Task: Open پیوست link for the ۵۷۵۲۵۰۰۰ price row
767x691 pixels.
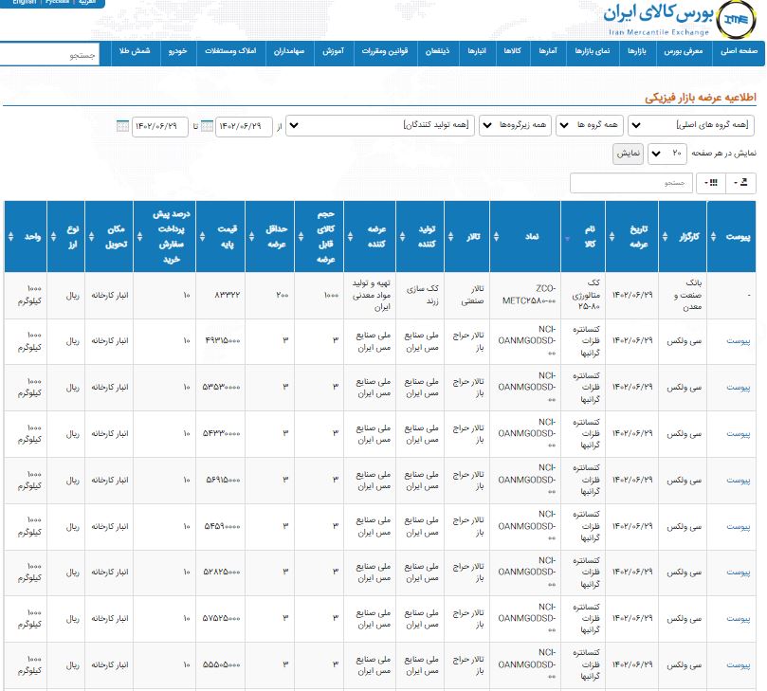Action: pos(739,619)
